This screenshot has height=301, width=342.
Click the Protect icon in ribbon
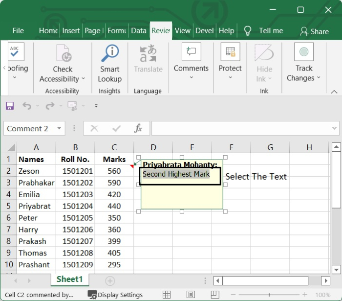(230, 52)
